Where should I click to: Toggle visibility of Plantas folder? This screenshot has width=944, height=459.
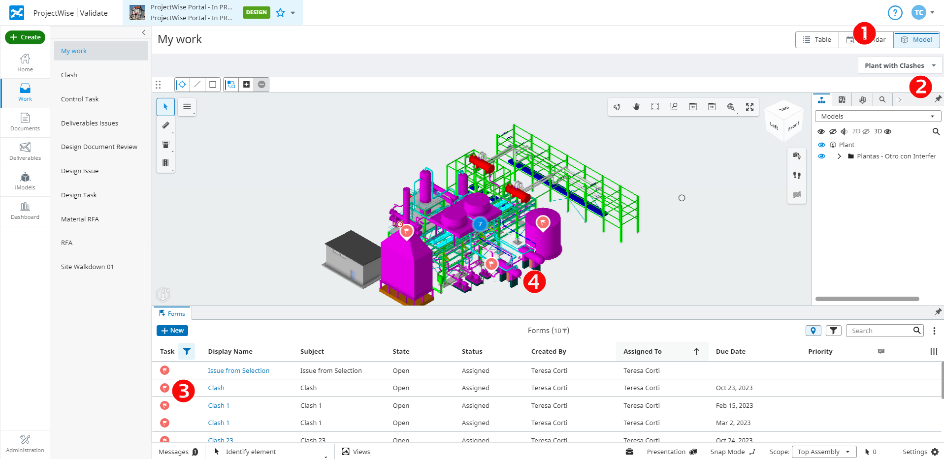pyautogui.click(x=821, y=156)
